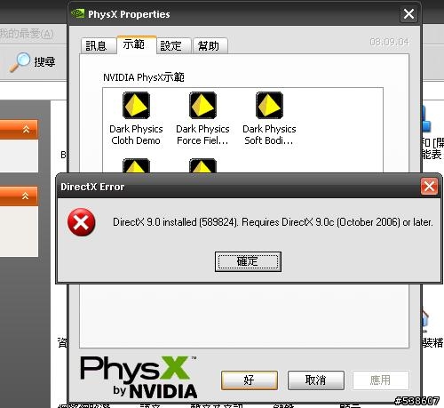The height and width of the screenshot is (408, 444).
Task: Click the 確定 button in DirectX Error dialog
Action: pos(248,261)
